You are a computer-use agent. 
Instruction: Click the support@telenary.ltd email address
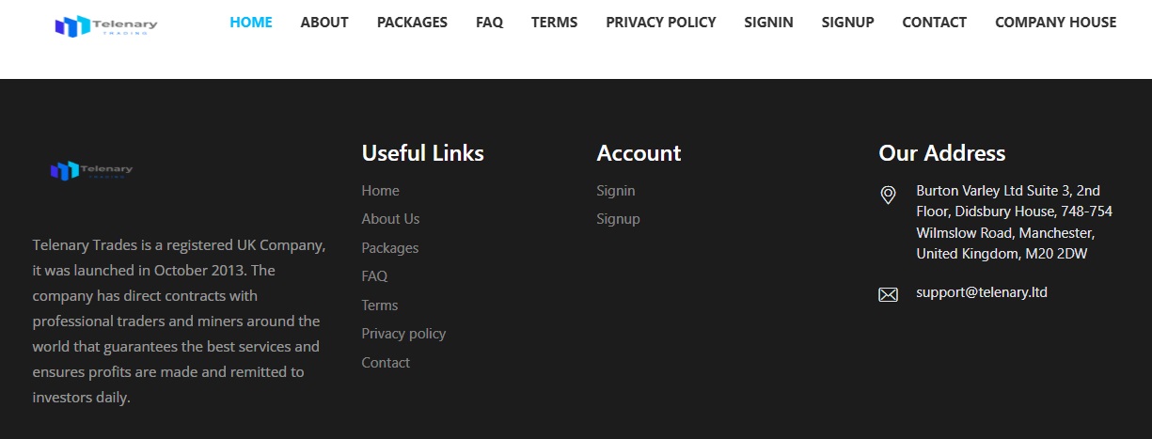(x=981, y=292)
